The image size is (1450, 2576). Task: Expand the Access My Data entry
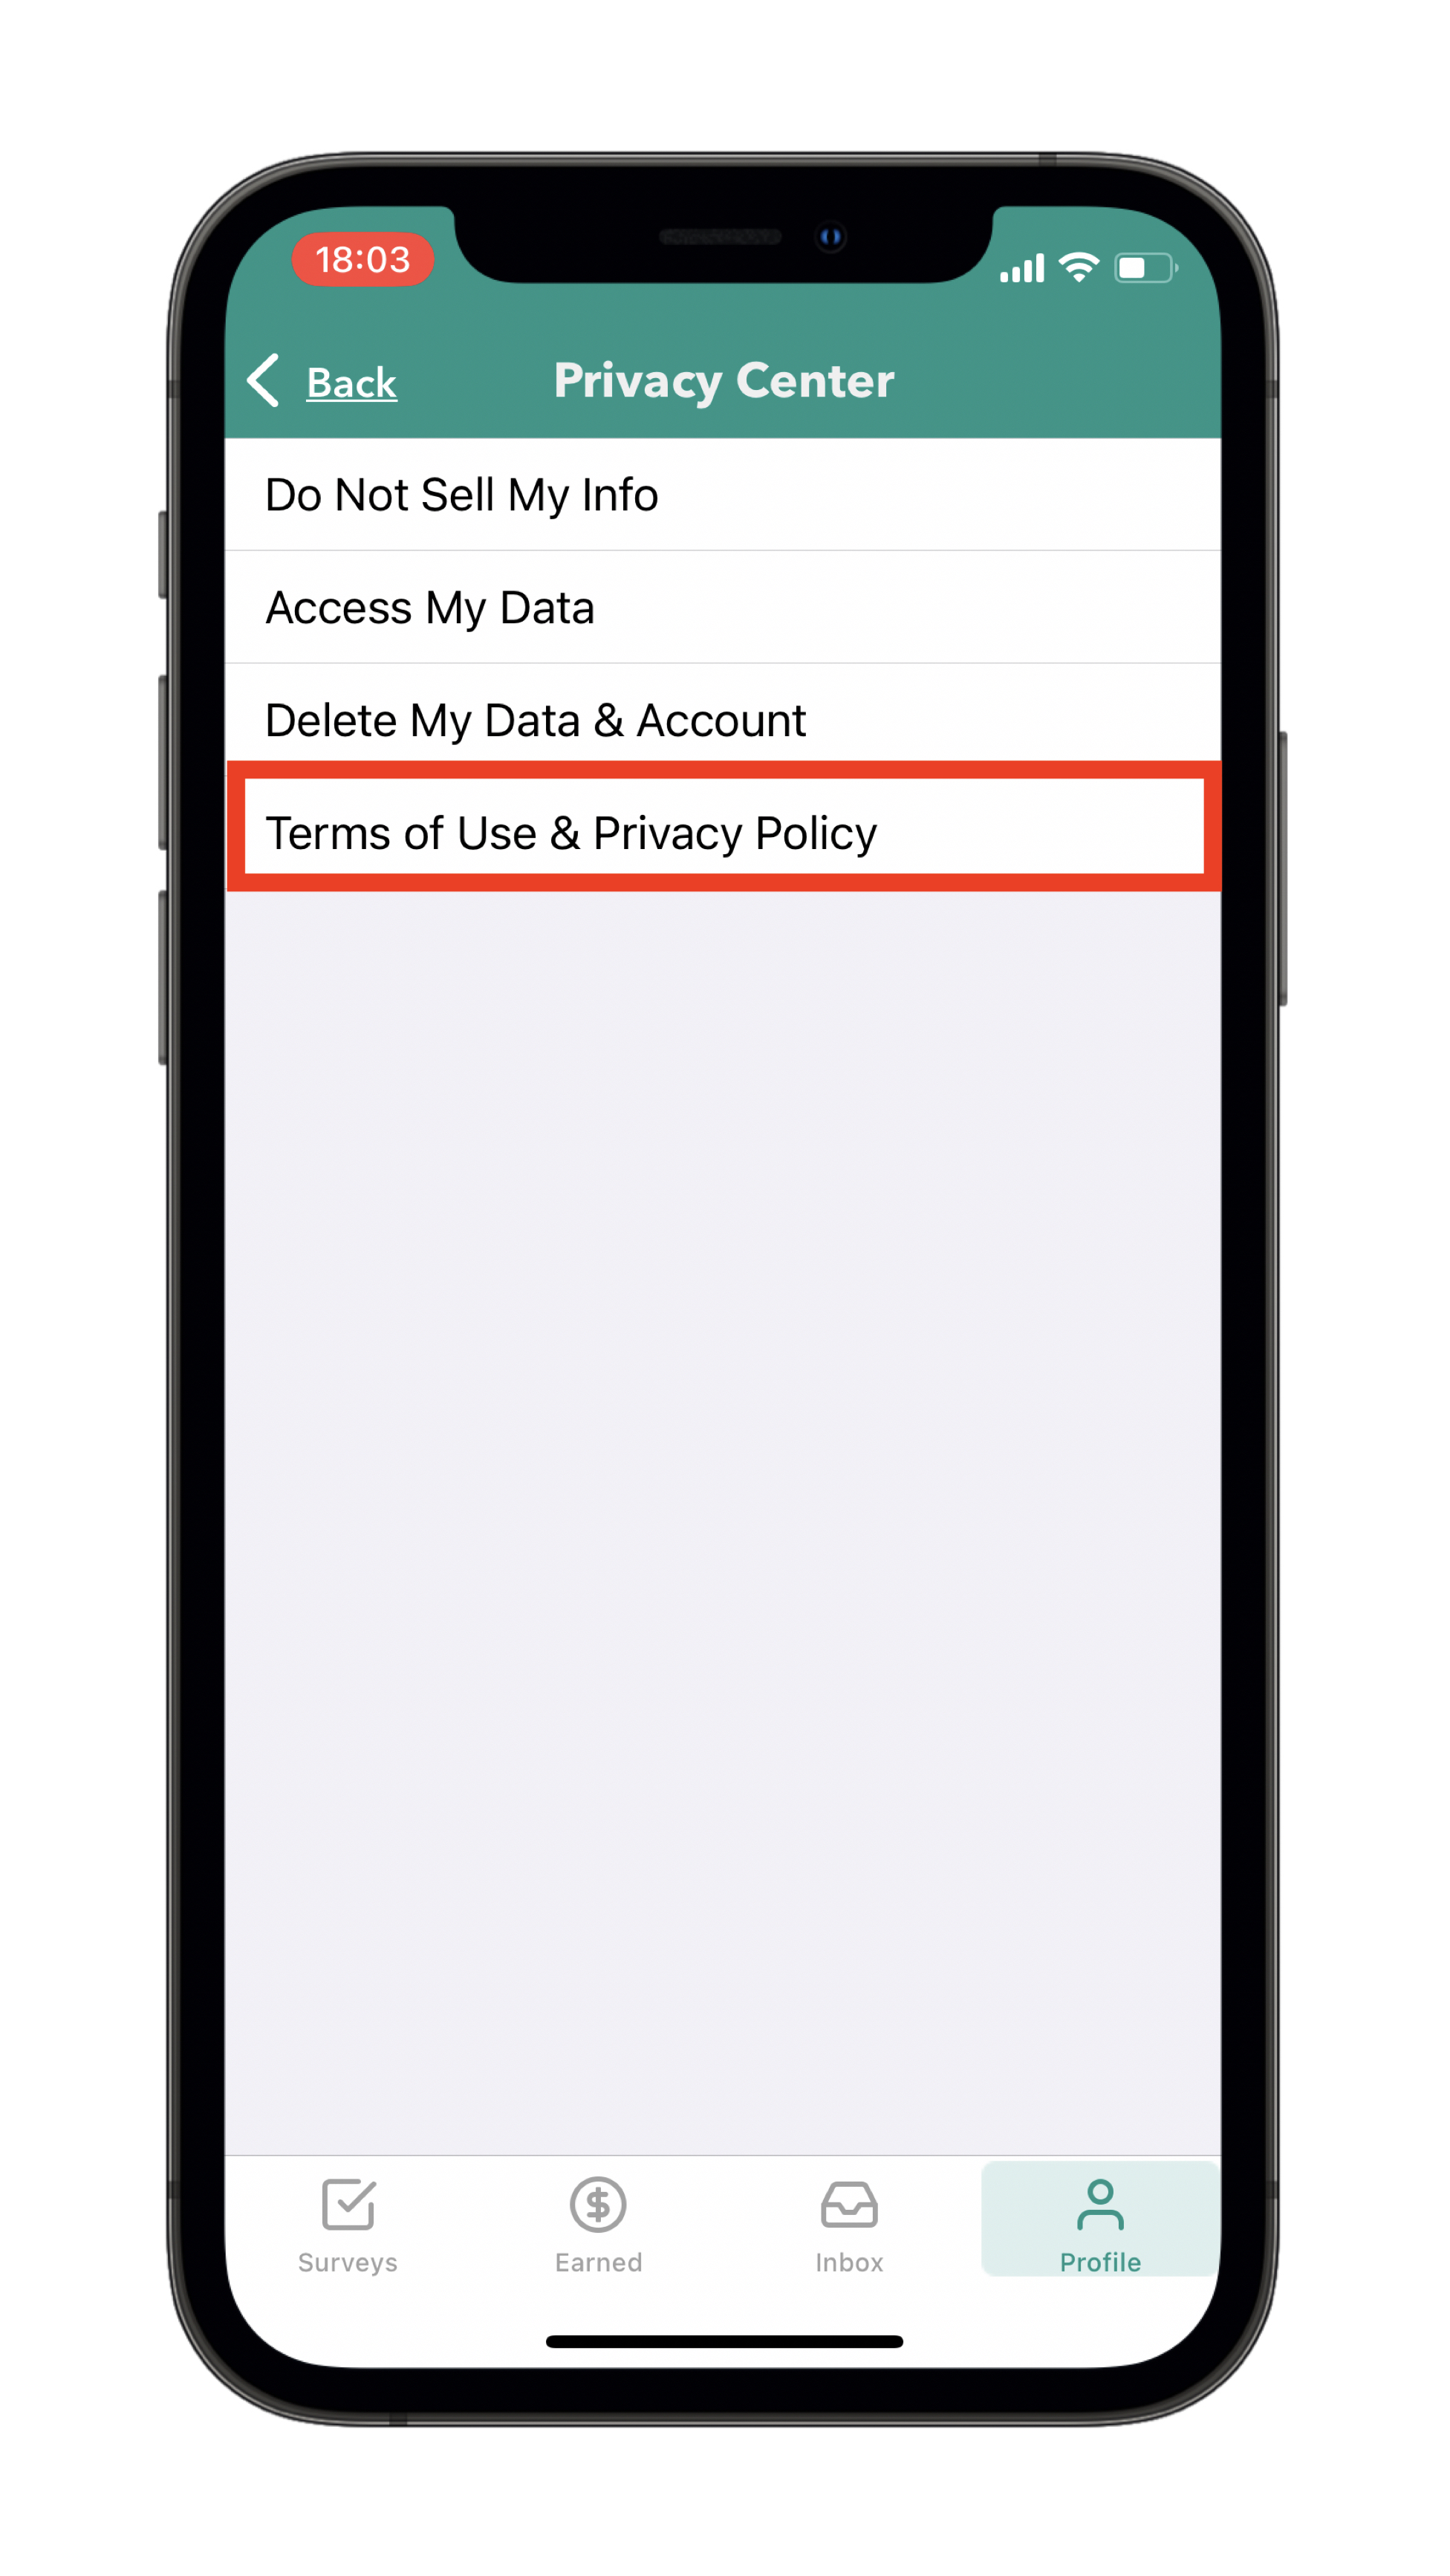pyautogui.click(x=724, y=607)
